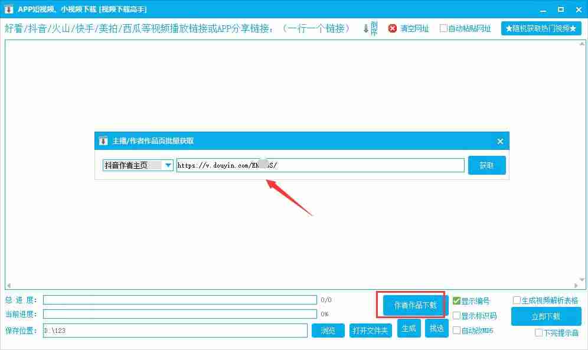588x350 pixels.
Task: Maximize the main application window
Action: [561, 9]
